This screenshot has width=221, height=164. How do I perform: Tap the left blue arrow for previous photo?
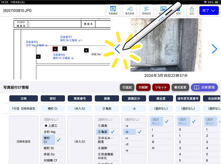coord(117,49)
